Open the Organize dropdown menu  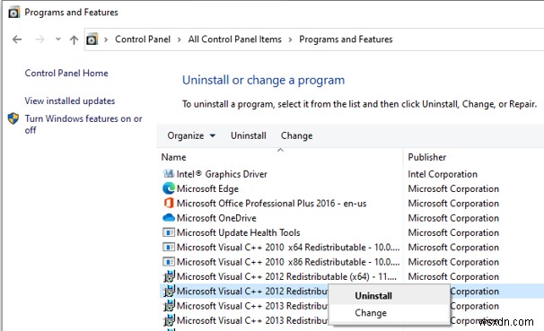191,135
